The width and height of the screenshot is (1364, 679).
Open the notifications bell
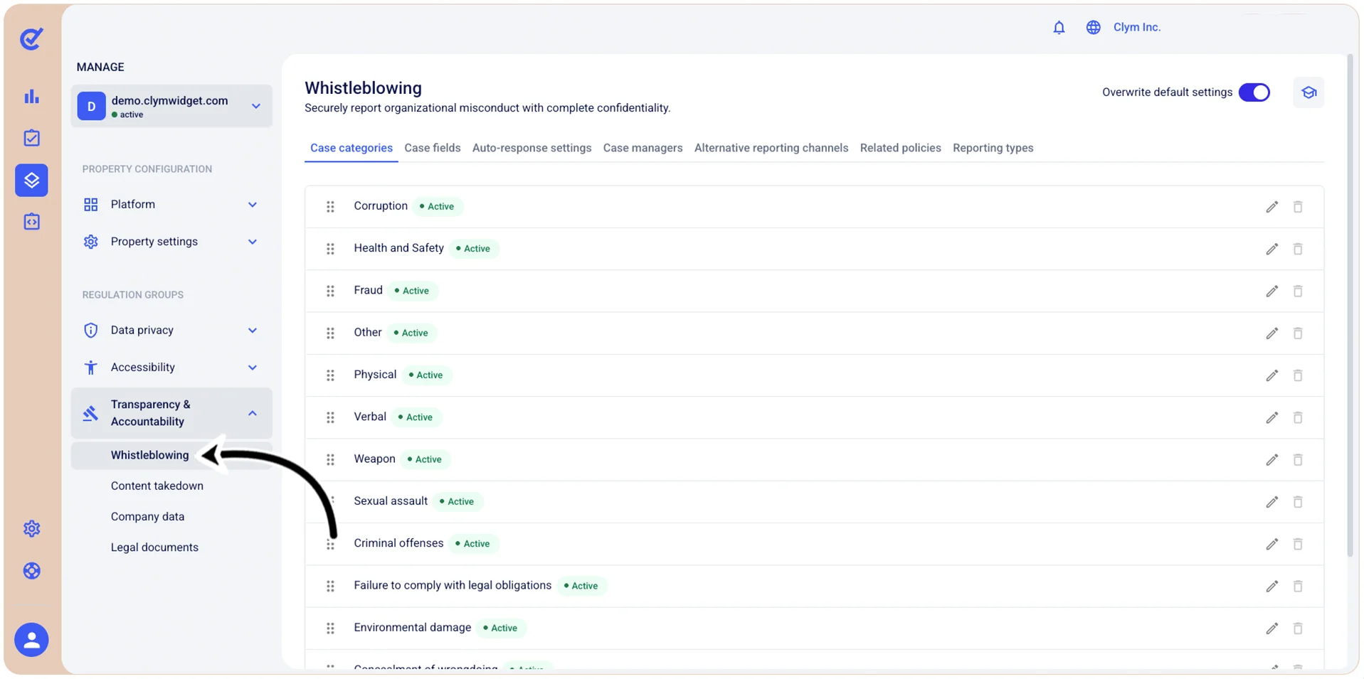click(1059, 28)
